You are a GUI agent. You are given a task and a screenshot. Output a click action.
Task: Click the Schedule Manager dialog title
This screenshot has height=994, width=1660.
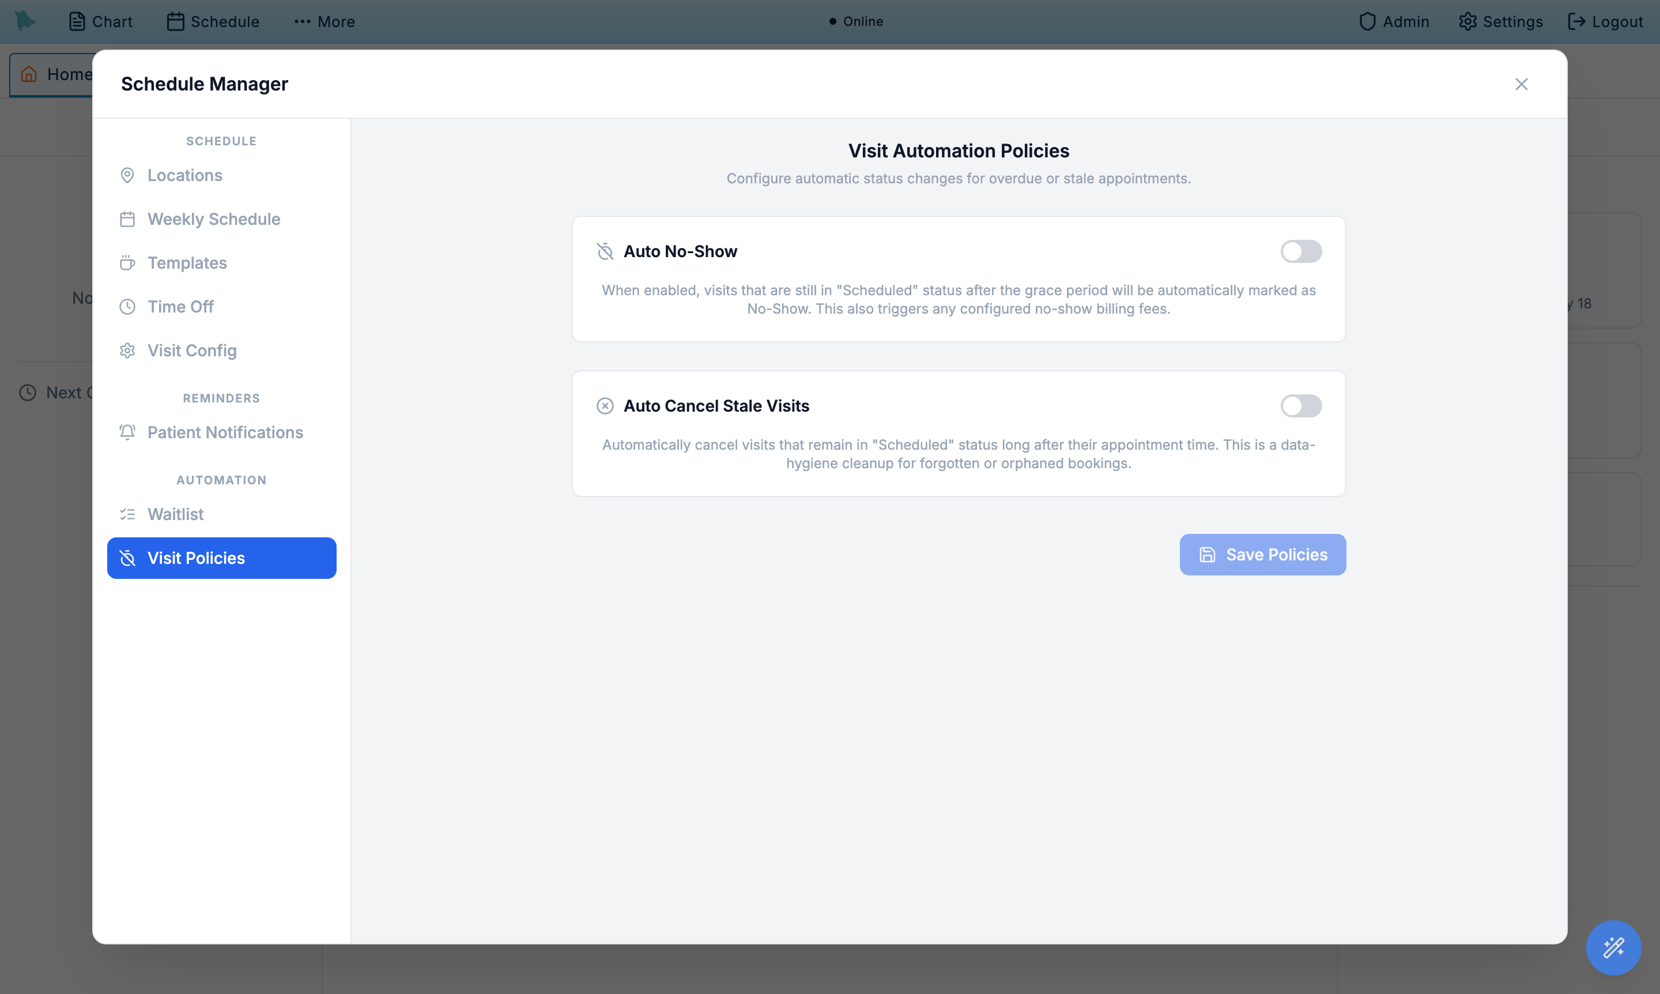click(204, 84)
